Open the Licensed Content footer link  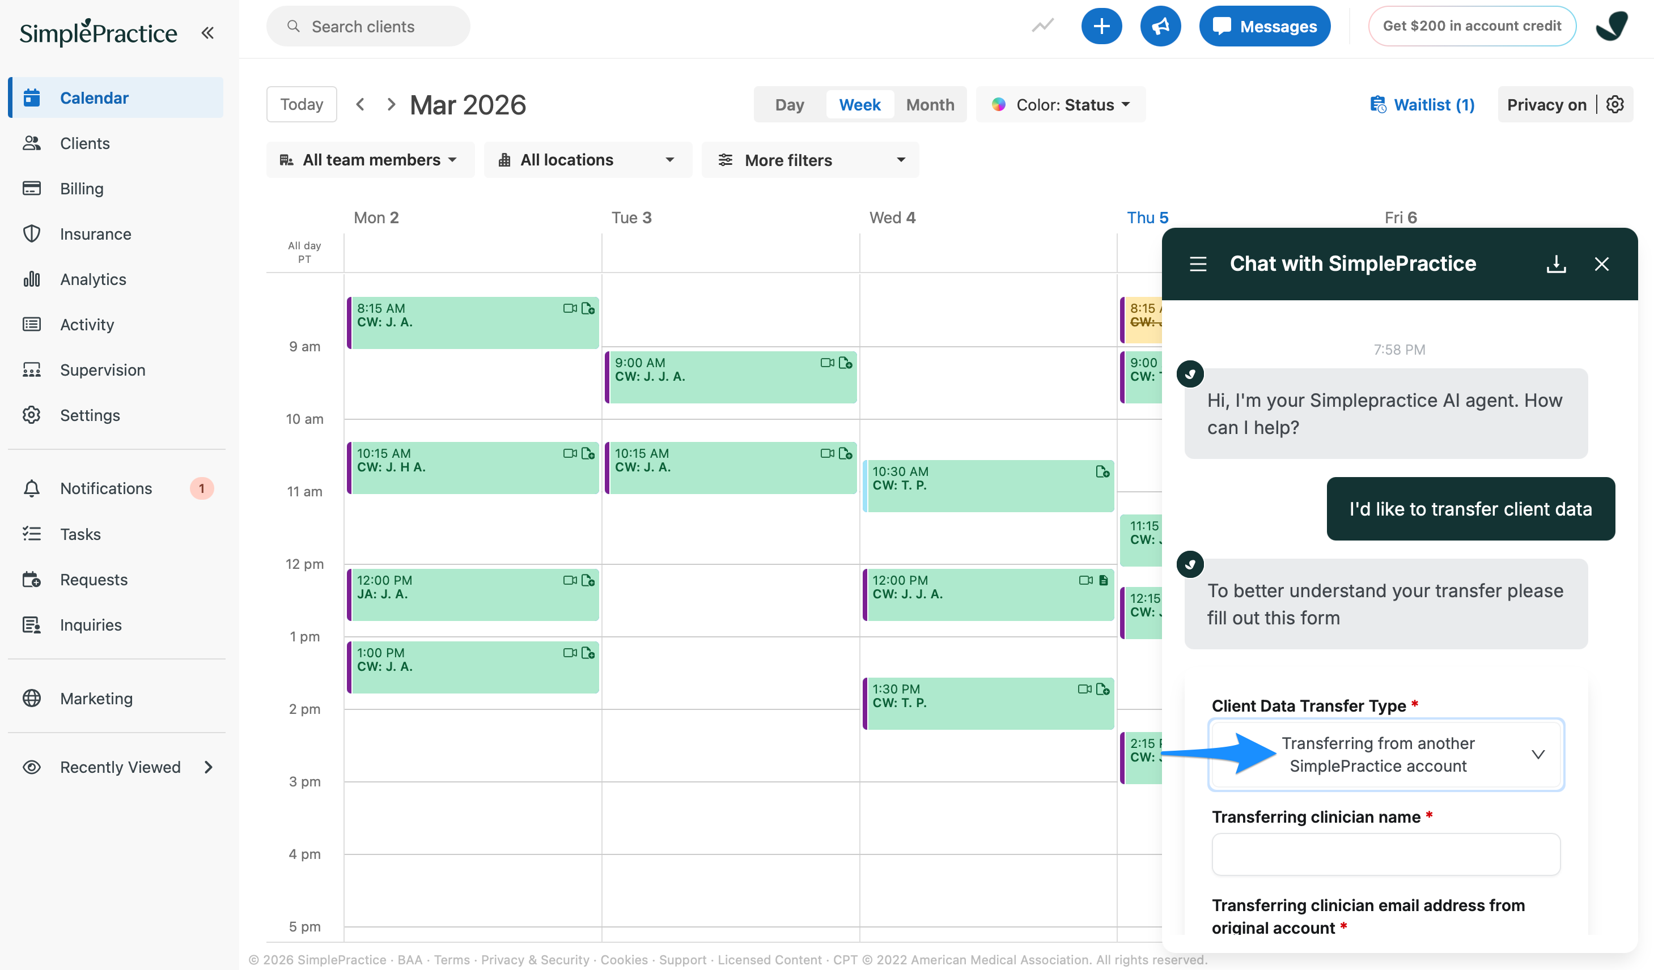[769, 959]
